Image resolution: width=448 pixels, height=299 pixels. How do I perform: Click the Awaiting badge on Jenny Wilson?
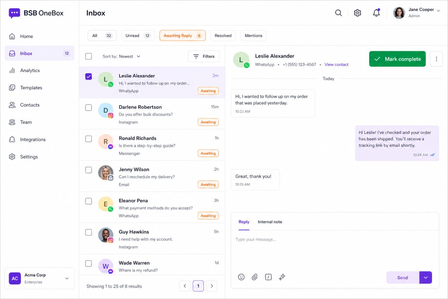click(208, 185)
